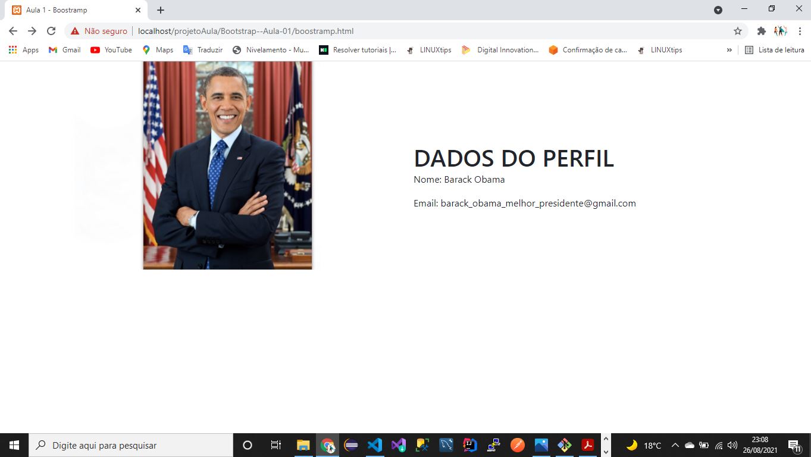The image size is (811, 457).
Task: Click the extensions puzzle icon
Action: coord(762,30)
